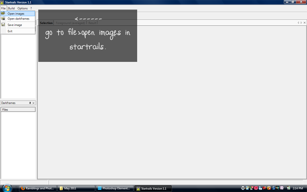Image resolution: width=307 pixels, height=192 pixels.
Task: Choose Open darkframes from the File menu
Action: (18, 19)
